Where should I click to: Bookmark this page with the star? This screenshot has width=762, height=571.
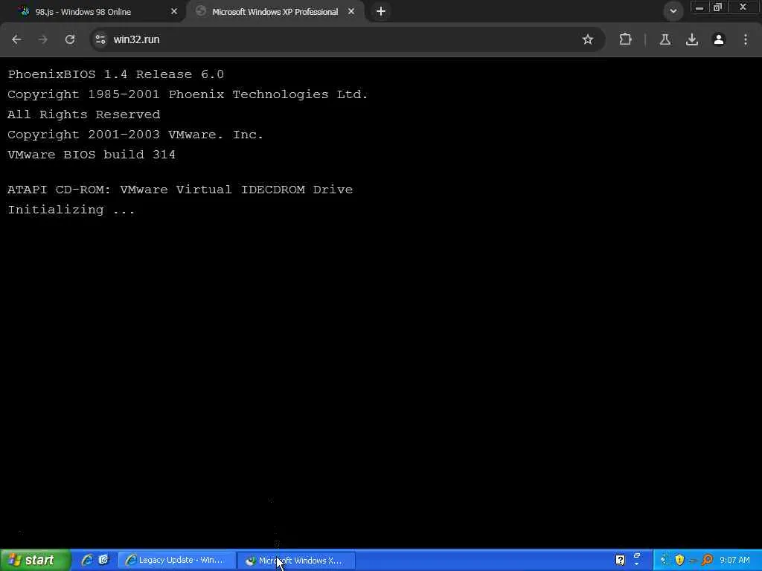pyautogui.click(x=588, y=39)
